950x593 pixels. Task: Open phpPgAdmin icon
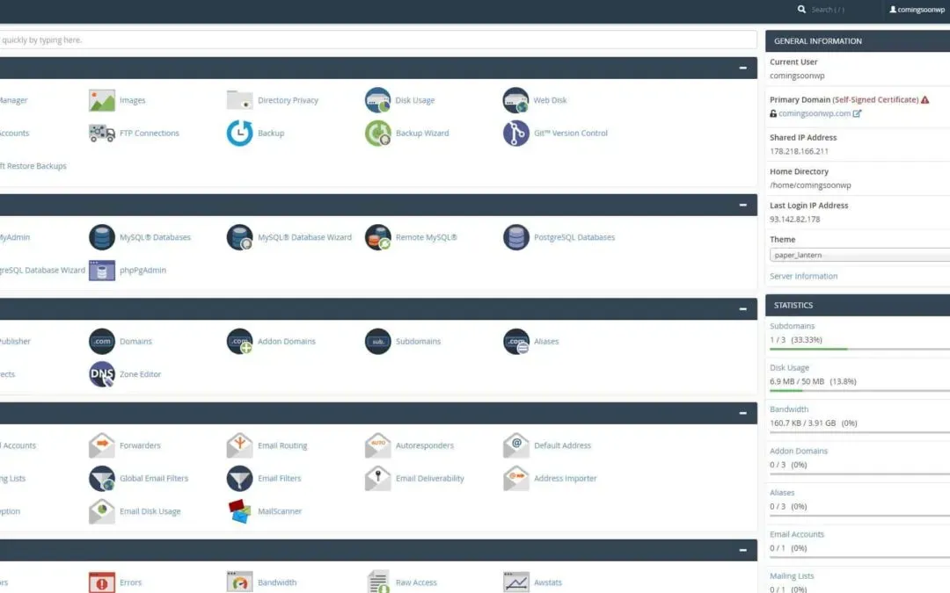(102, 270)
